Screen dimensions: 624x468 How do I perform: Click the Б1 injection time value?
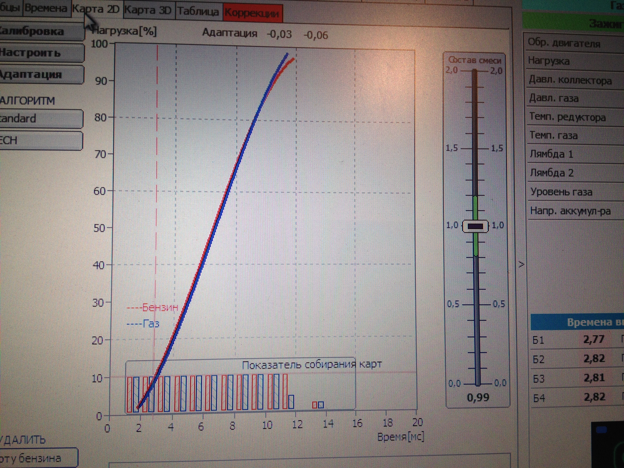tap(593, 339)
